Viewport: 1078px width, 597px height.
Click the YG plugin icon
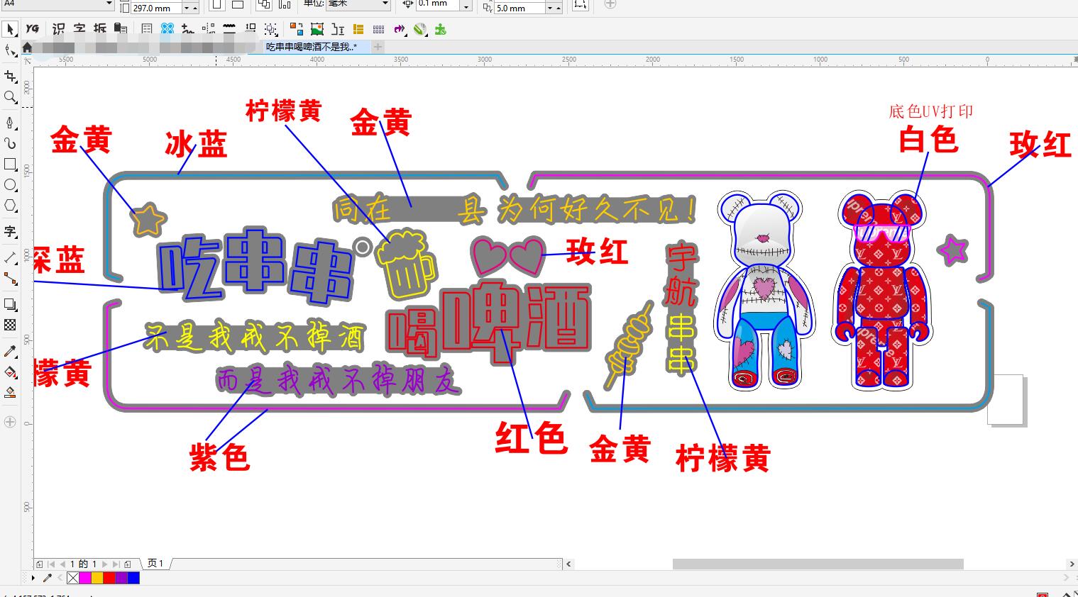[33, 29]
